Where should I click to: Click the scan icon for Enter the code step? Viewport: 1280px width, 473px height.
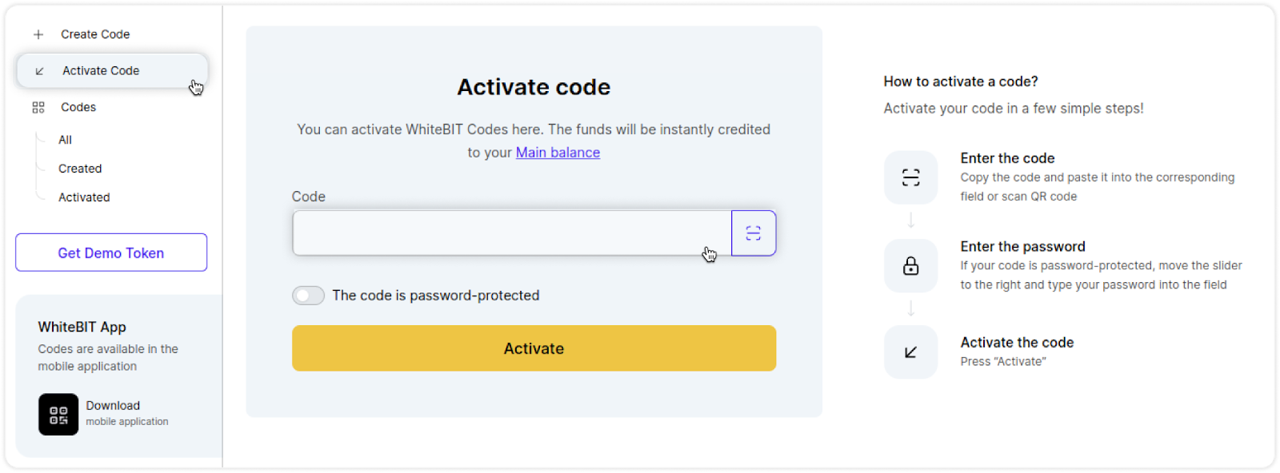tap(910, 177)
